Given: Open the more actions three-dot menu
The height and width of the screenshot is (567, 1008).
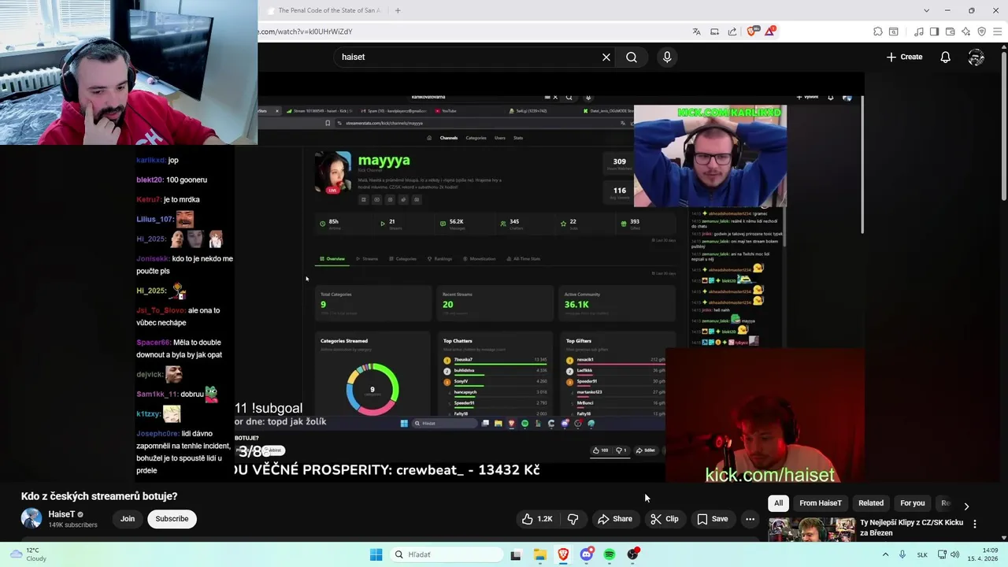Looking at the screenshot, I should pos(750,519).
